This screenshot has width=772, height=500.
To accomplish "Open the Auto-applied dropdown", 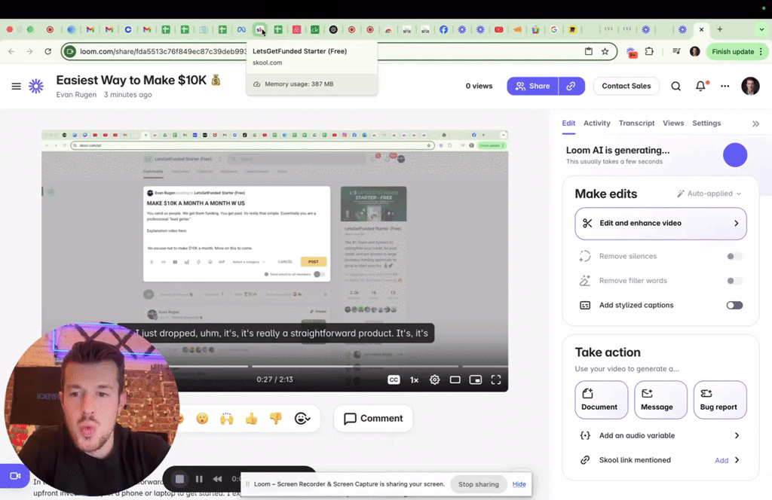I will pyautogui.click(x=709, y=194).
